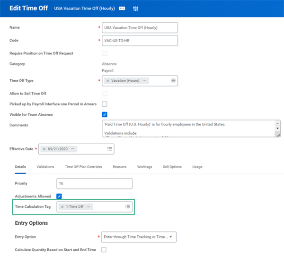Click the Payroll category value

pyautogui.click(x=107, y=70)
